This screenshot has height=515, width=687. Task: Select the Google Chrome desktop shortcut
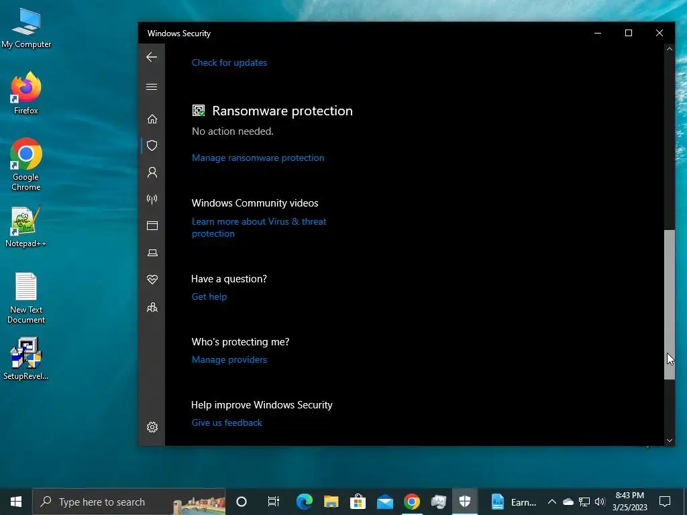[x=26, y=165]
